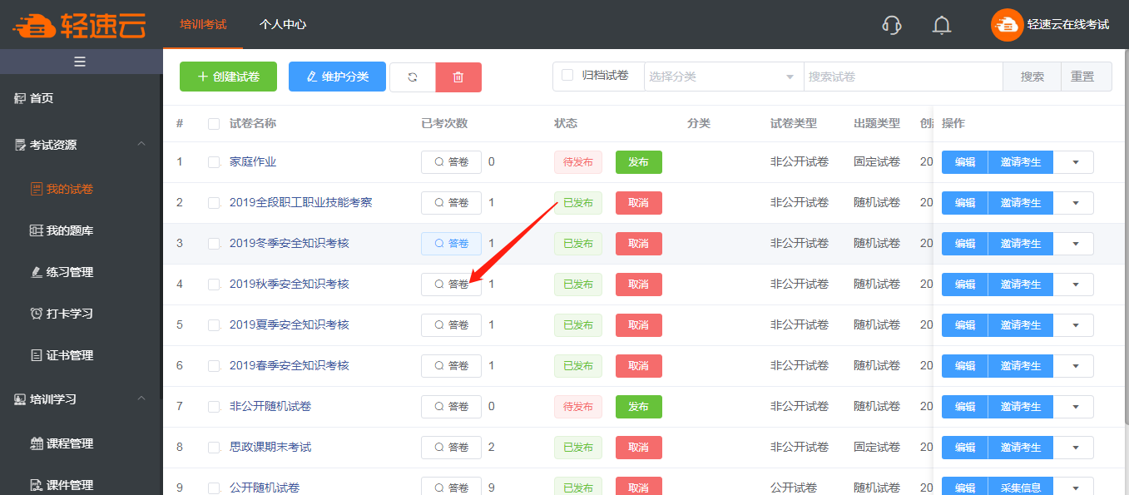
Task: Toggle 归档试卷 checkbox
Action: tap(567, 76)
